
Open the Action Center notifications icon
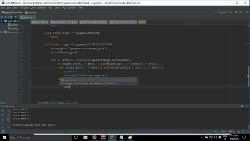(x=244, y=137)
